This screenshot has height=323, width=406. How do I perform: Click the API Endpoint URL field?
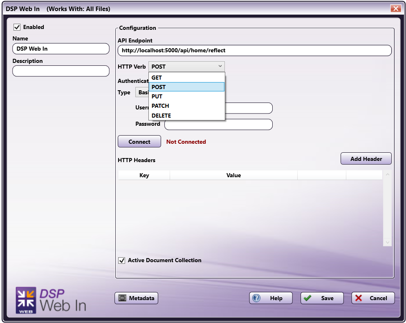(x=255, y=50)
